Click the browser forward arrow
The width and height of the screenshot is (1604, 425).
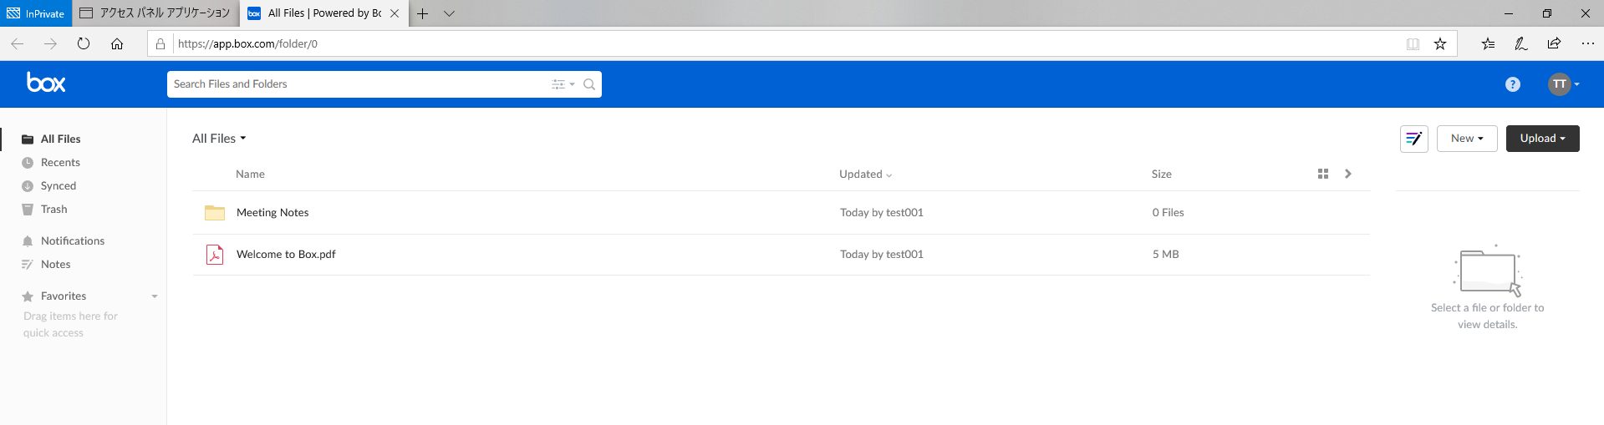click(50, 44)
